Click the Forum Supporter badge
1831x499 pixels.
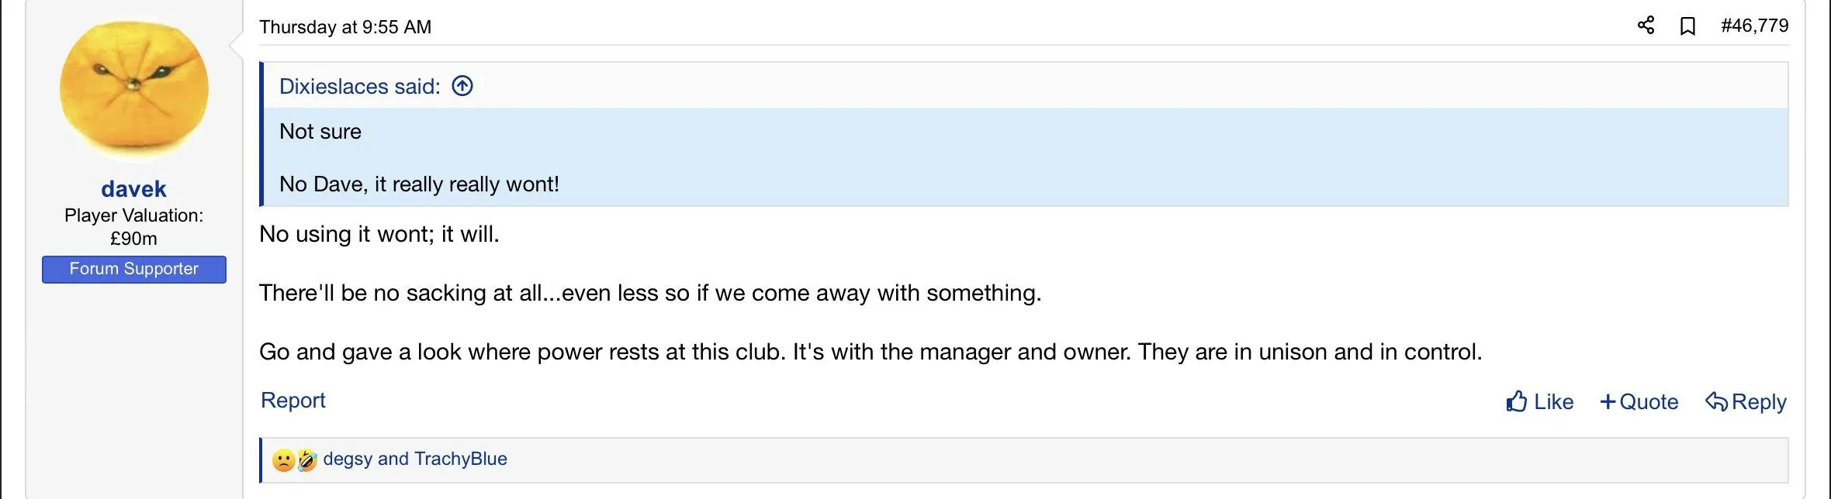click(133, 269)
